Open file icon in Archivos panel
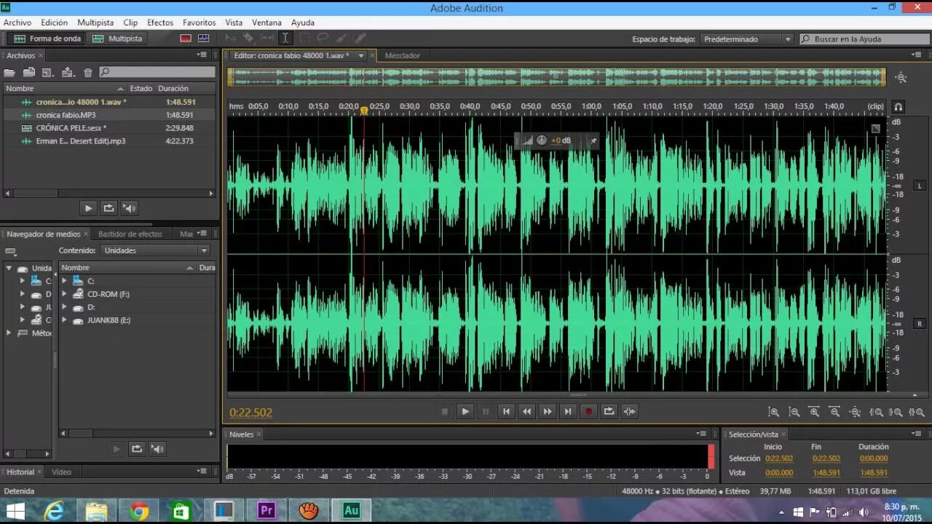Image resolution: width=932 pixels, height=524 pixels. [9, 72]
